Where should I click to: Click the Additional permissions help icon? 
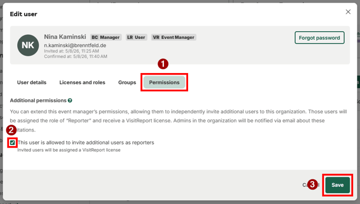(70, 100)
